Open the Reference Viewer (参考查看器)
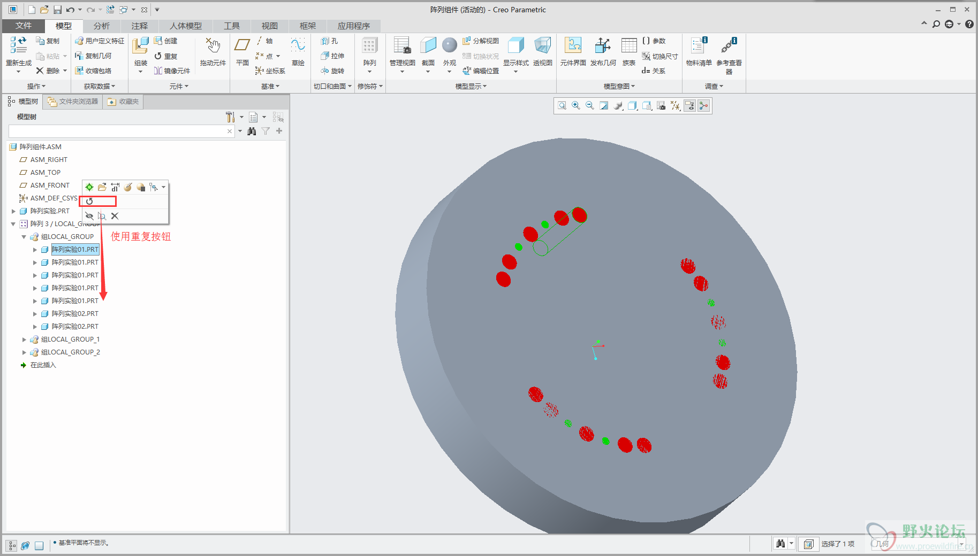978x556 pixels. tap(729, 45)
